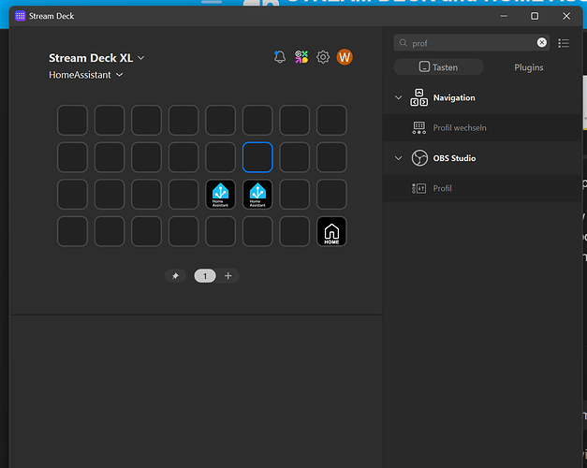Select the left Home Assistant key
The width and height of the screenshot is (587, 468).
(221, 195)
